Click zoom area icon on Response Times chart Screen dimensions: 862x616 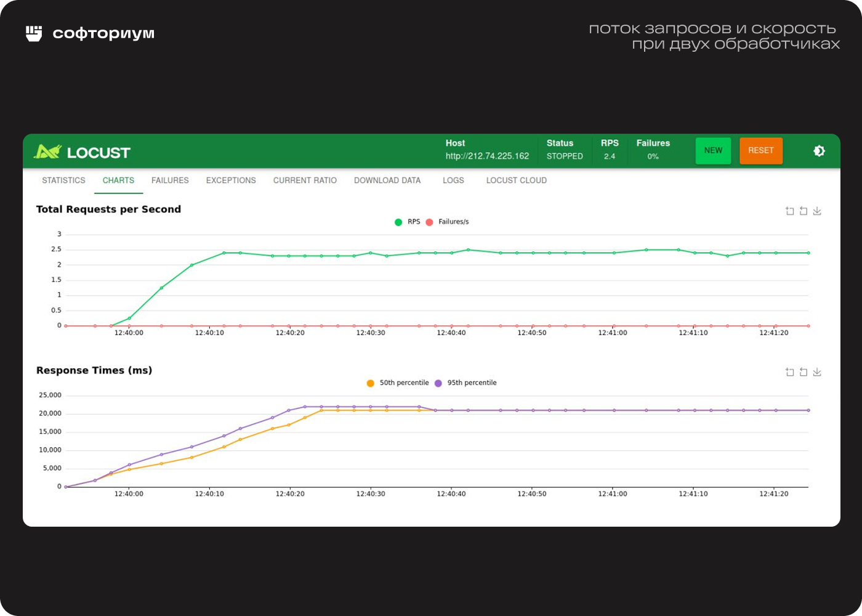point(790,372)
